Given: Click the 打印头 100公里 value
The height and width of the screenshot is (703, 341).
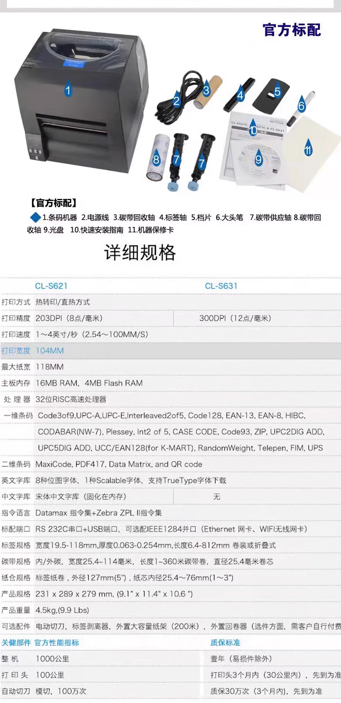Looking at the screenshot, I should tap(50, 675).
